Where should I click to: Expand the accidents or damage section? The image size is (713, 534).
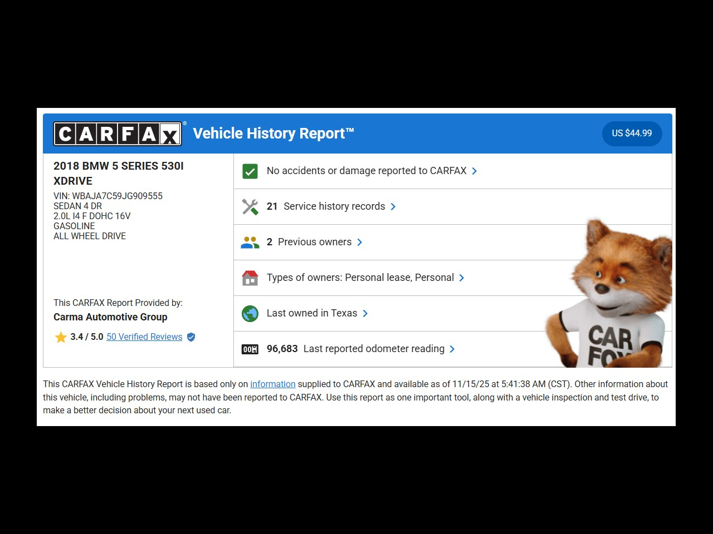(474, 171)
